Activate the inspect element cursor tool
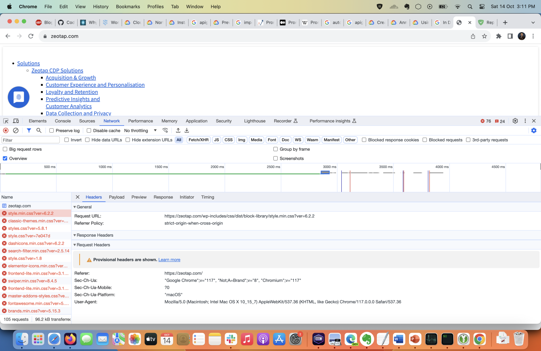This screenshot has width=541, height=351. [5, 121]
